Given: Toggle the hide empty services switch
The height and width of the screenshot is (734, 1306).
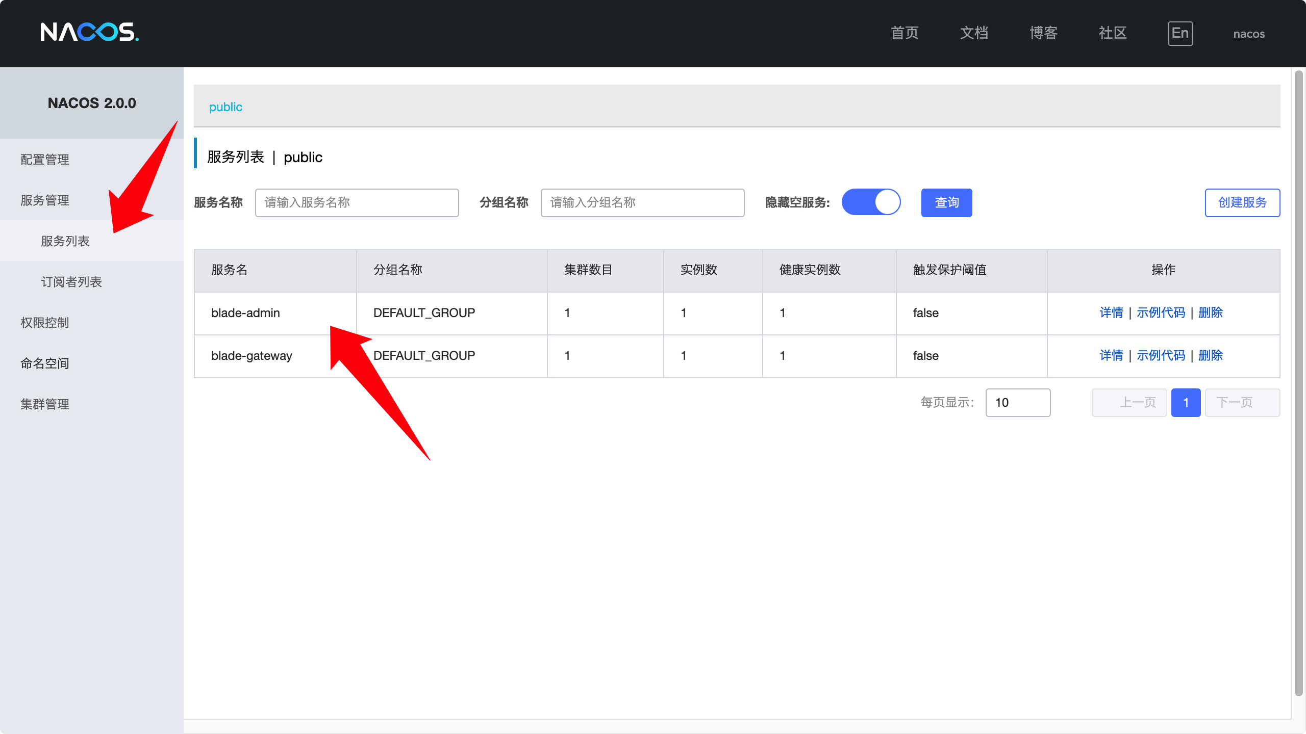Looking at the screenshot, I should click(x=871, y=202).
